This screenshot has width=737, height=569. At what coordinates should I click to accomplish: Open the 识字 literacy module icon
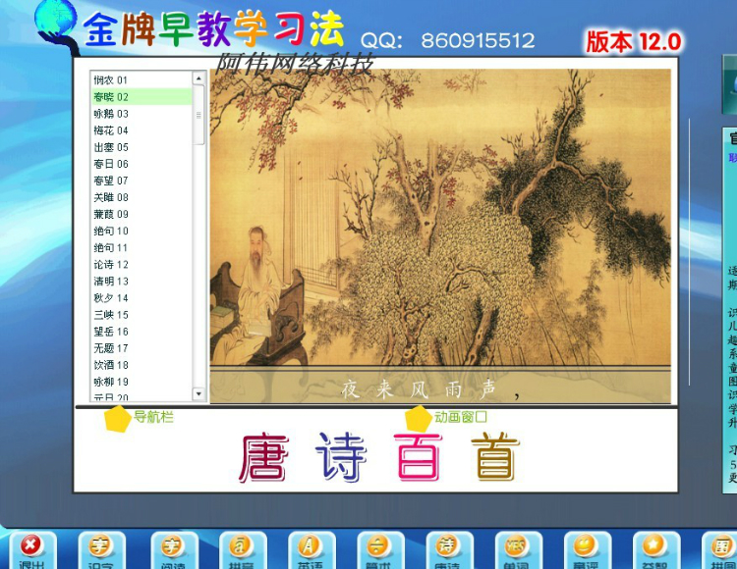point(100,549)
